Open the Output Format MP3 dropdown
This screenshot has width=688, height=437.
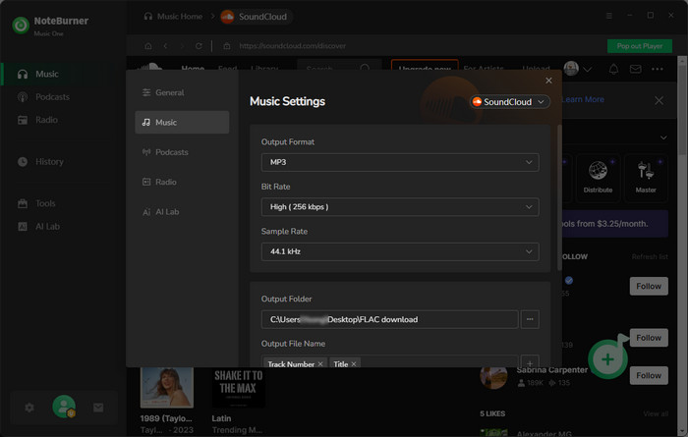(x=400, y=162)
